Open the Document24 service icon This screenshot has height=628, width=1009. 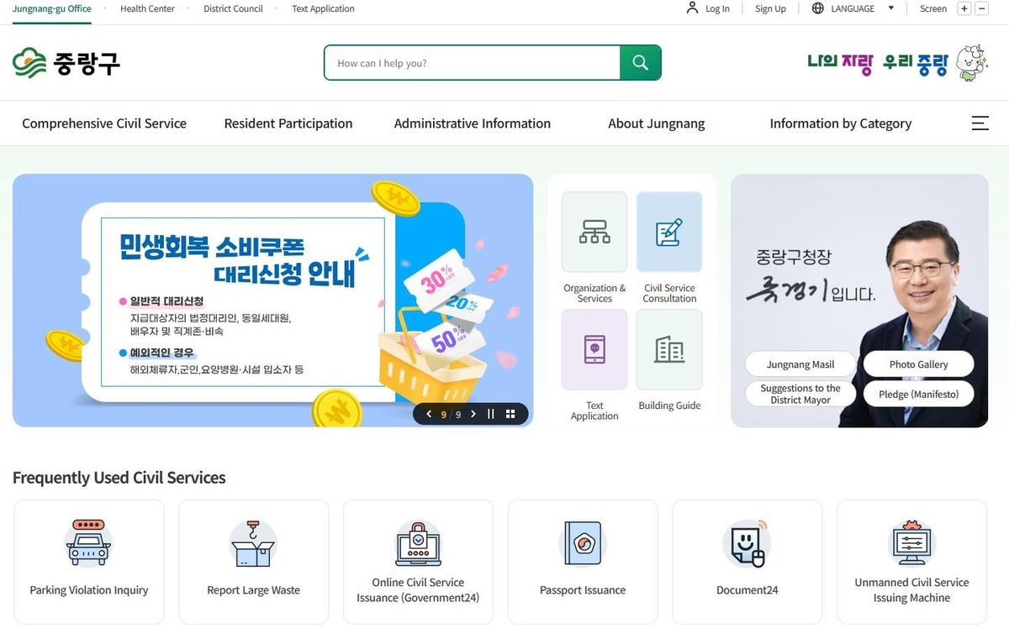pos(747,543)
